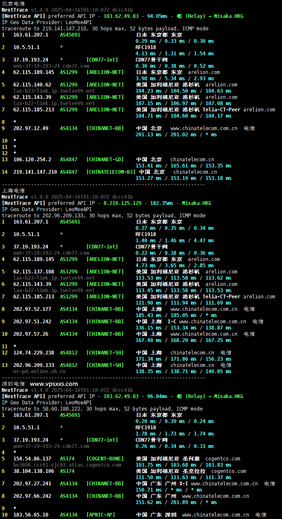Click the 圣克拉拉 location text
This screenshot has width=282, height=519.
(x=194, y=471)
